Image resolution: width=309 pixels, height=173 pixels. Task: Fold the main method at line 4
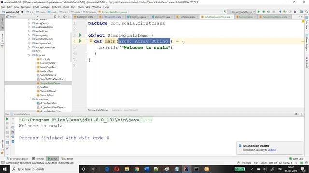coord(86,41)
